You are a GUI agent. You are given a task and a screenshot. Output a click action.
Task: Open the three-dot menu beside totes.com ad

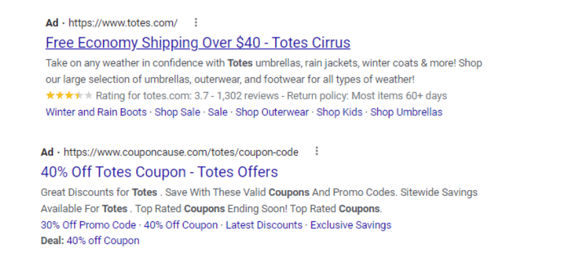(196, 23)
